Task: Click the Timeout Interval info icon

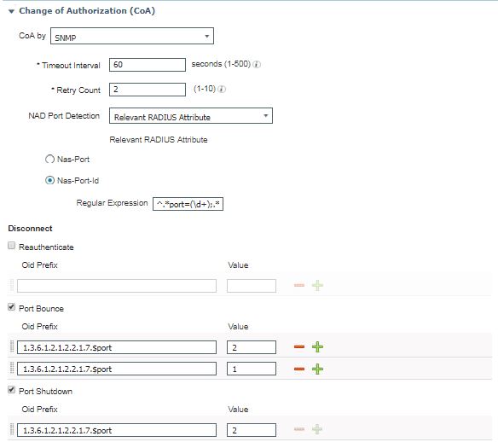Action: (257, 65)
